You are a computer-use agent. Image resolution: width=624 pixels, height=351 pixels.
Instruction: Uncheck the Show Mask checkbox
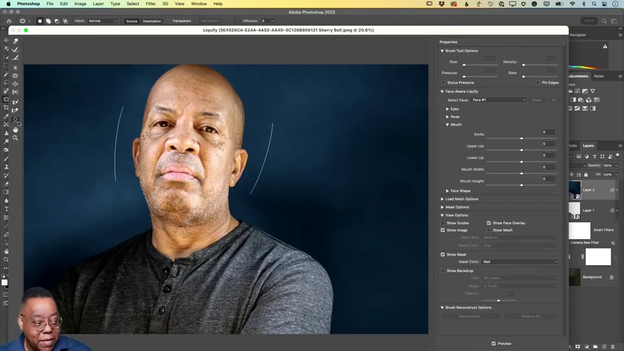click(443, 254)
